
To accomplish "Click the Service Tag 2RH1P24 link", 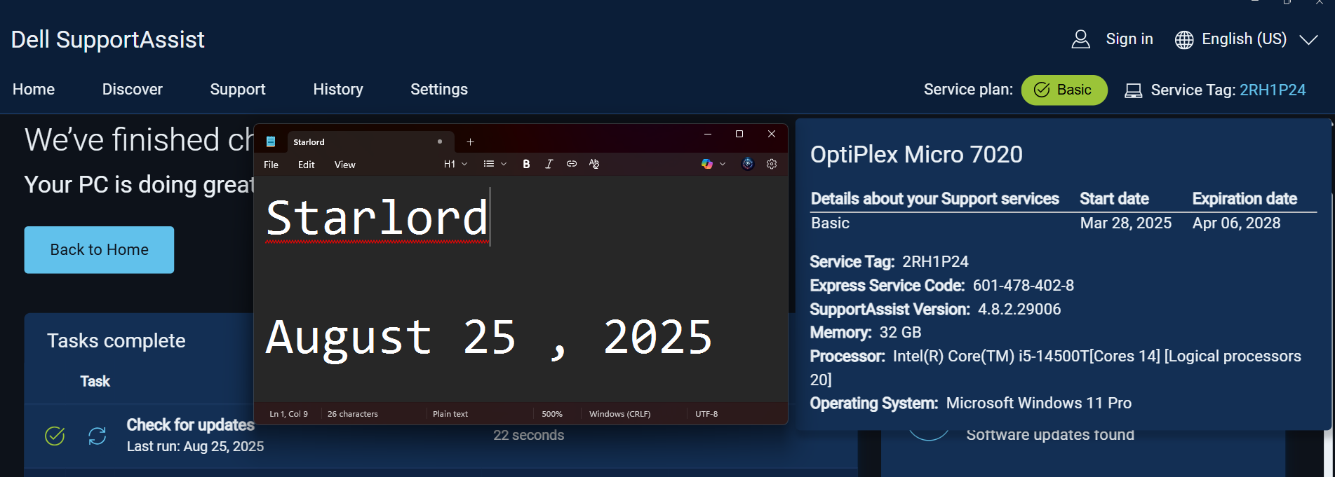I will point(1273,90).
